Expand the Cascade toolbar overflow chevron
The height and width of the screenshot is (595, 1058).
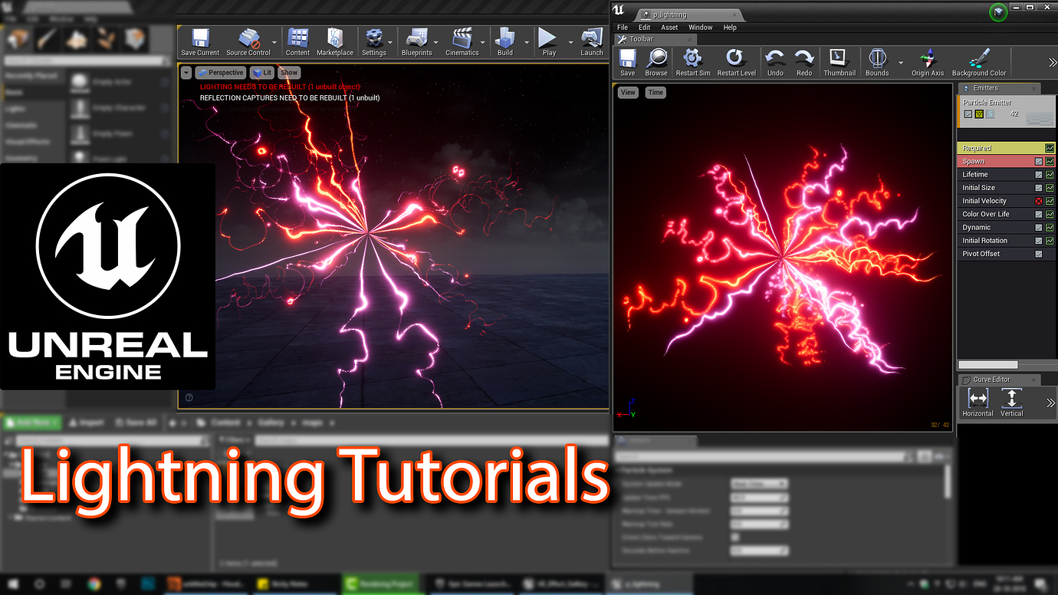[1053, 63]
